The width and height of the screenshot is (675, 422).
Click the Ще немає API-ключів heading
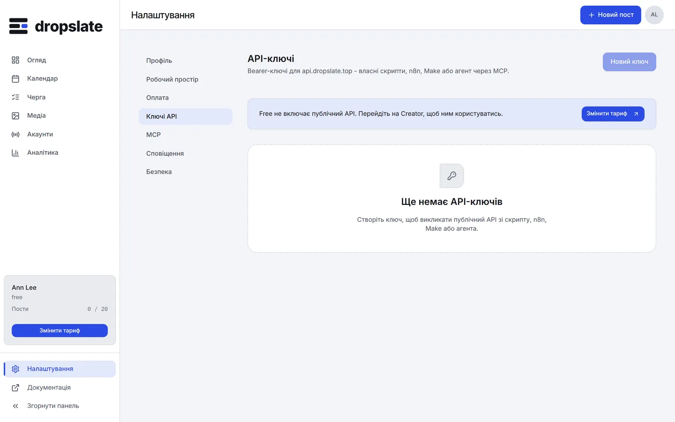pos(452,202)
